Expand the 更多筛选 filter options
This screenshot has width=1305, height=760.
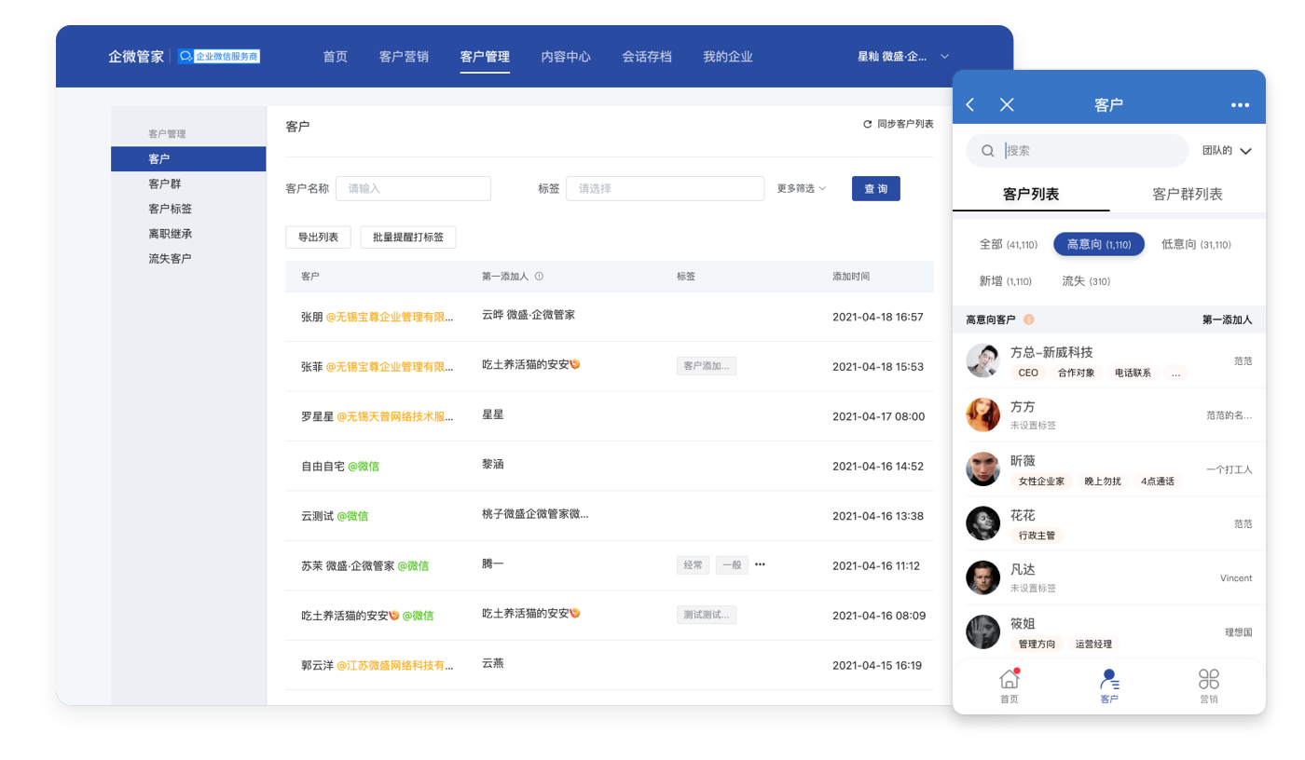click(x=802, y=188)
